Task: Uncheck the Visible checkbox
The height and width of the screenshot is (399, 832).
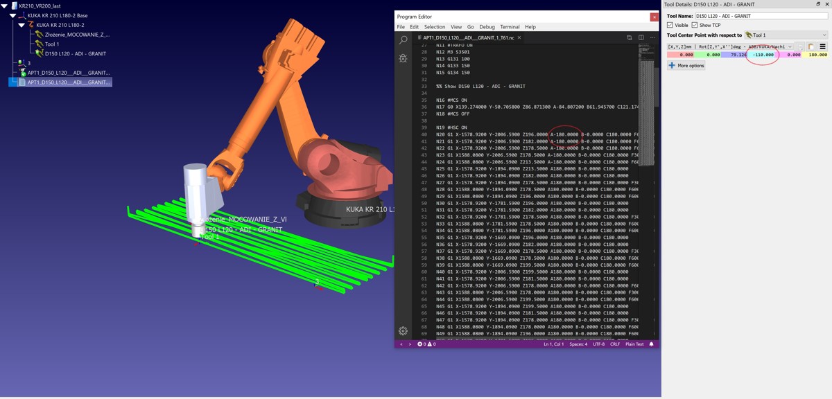Action: coord(670,25)
